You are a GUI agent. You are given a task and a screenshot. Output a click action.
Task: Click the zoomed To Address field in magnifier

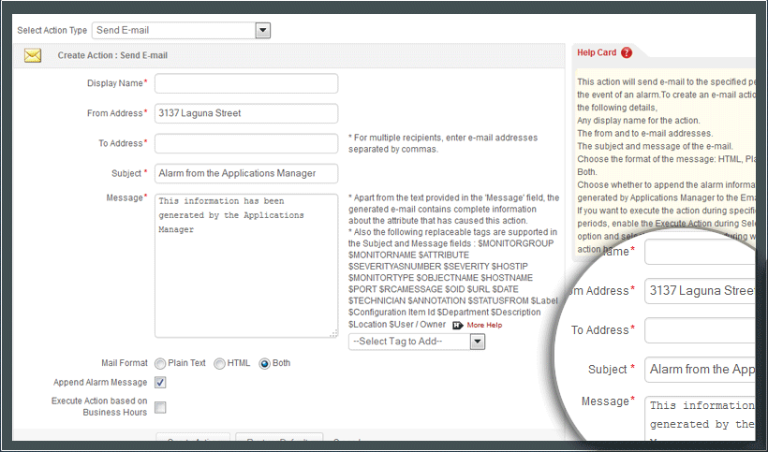click(700, 330)
